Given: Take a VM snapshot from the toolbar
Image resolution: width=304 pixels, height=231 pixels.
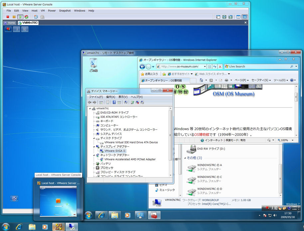Looking at the screenshot, I should click(36, 17).
